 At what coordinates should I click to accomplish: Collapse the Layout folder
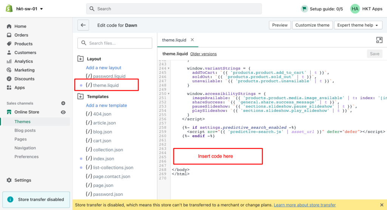[80, 58]
